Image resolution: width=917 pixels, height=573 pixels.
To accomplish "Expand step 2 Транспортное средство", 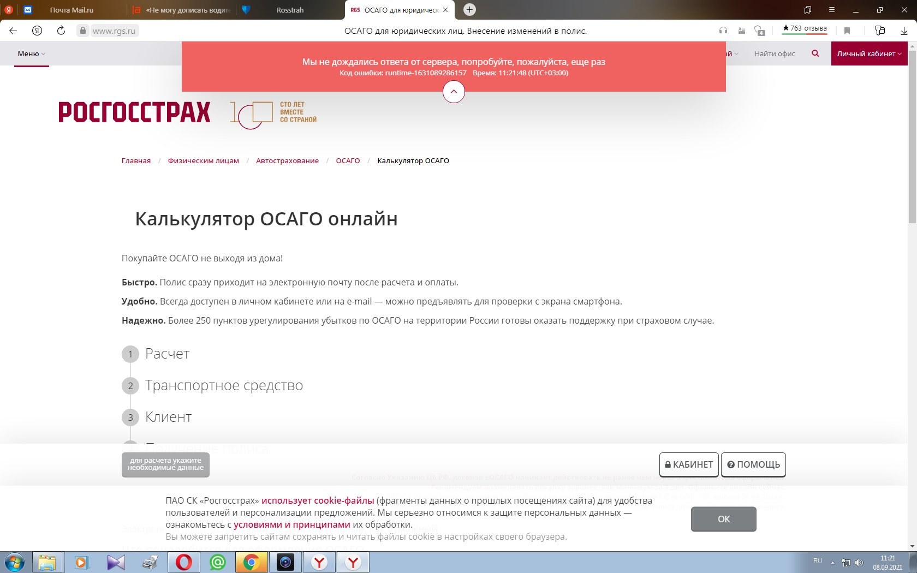I will tap(213, 385).
